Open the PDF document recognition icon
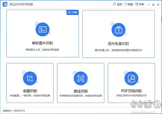 coord(131,78)
